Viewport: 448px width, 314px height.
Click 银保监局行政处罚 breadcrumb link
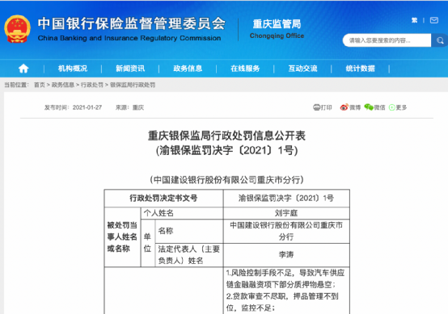133,85
